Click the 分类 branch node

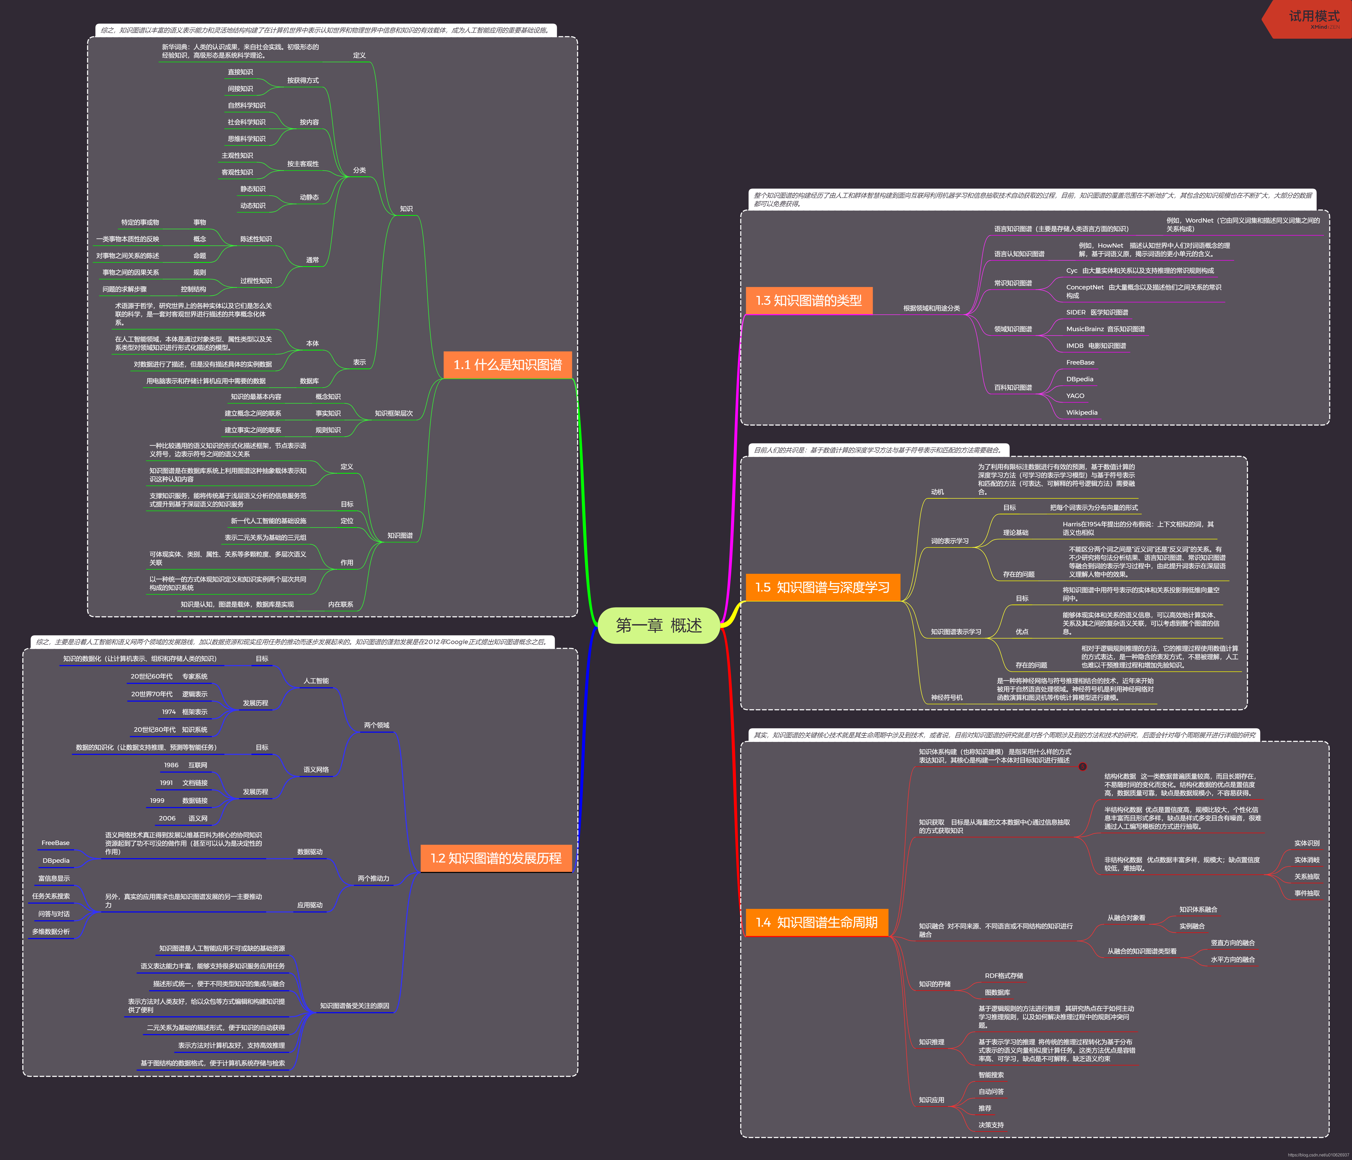(x=359, y=170)
